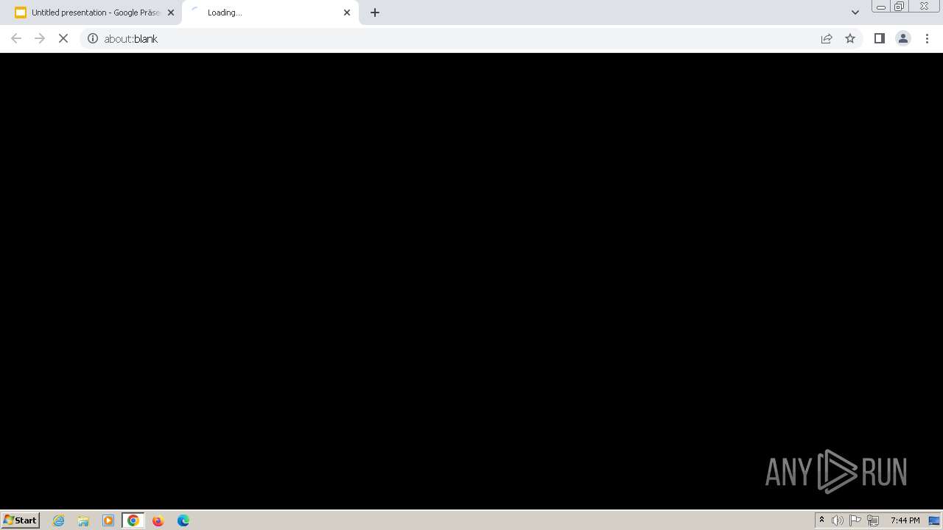The image size is (943, 530).
Task: Open a new browser tab
Action: click(375, 13)
